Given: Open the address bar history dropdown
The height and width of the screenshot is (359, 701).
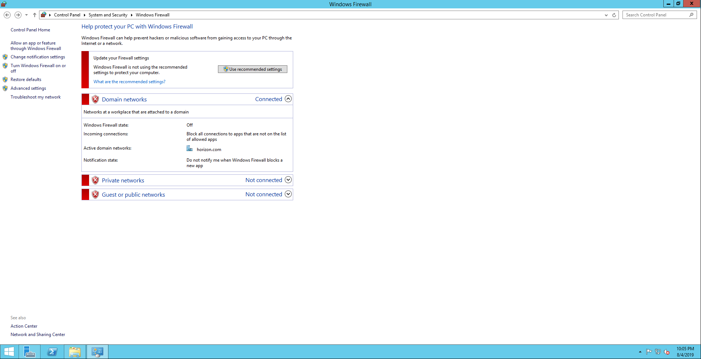Looking at the screenshot, I should pyautogui.click(x=606, y=15).
